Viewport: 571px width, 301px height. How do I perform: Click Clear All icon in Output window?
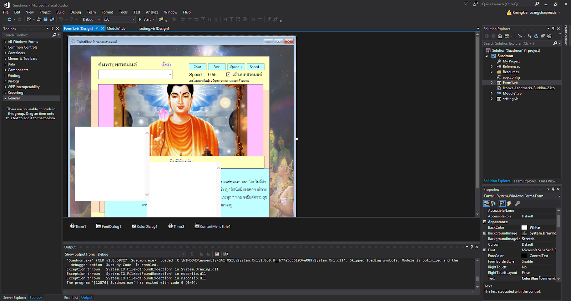[217, 254]
